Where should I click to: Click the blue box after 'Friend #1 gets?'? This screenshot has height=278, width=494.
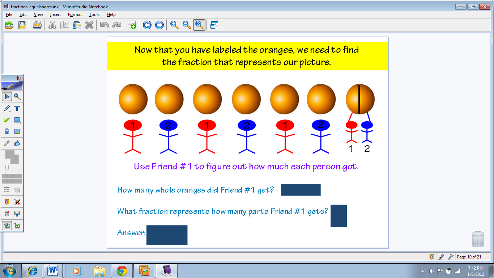tap(339, 216)
